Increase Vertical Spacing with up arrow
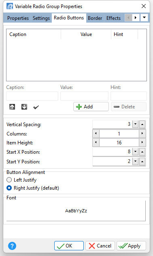This screenshot has width=153, height=256. 142,125
